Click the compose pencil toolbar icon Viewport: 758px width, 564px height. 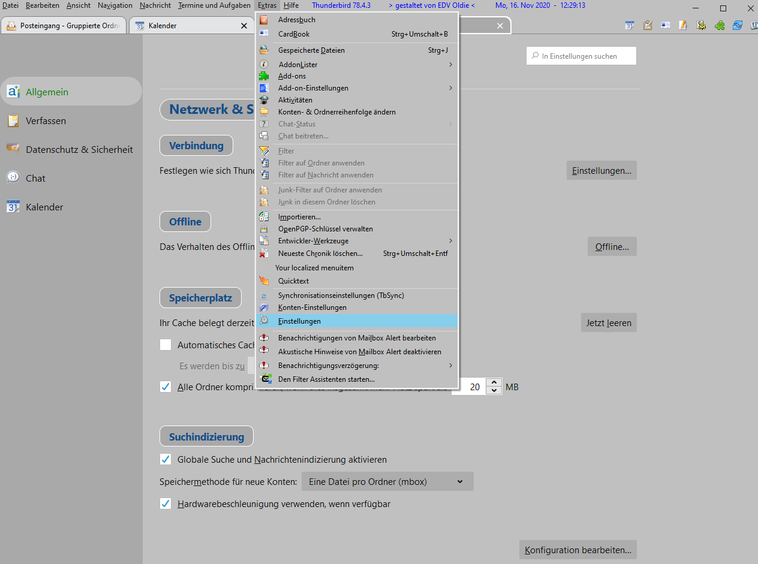[683, 25]
